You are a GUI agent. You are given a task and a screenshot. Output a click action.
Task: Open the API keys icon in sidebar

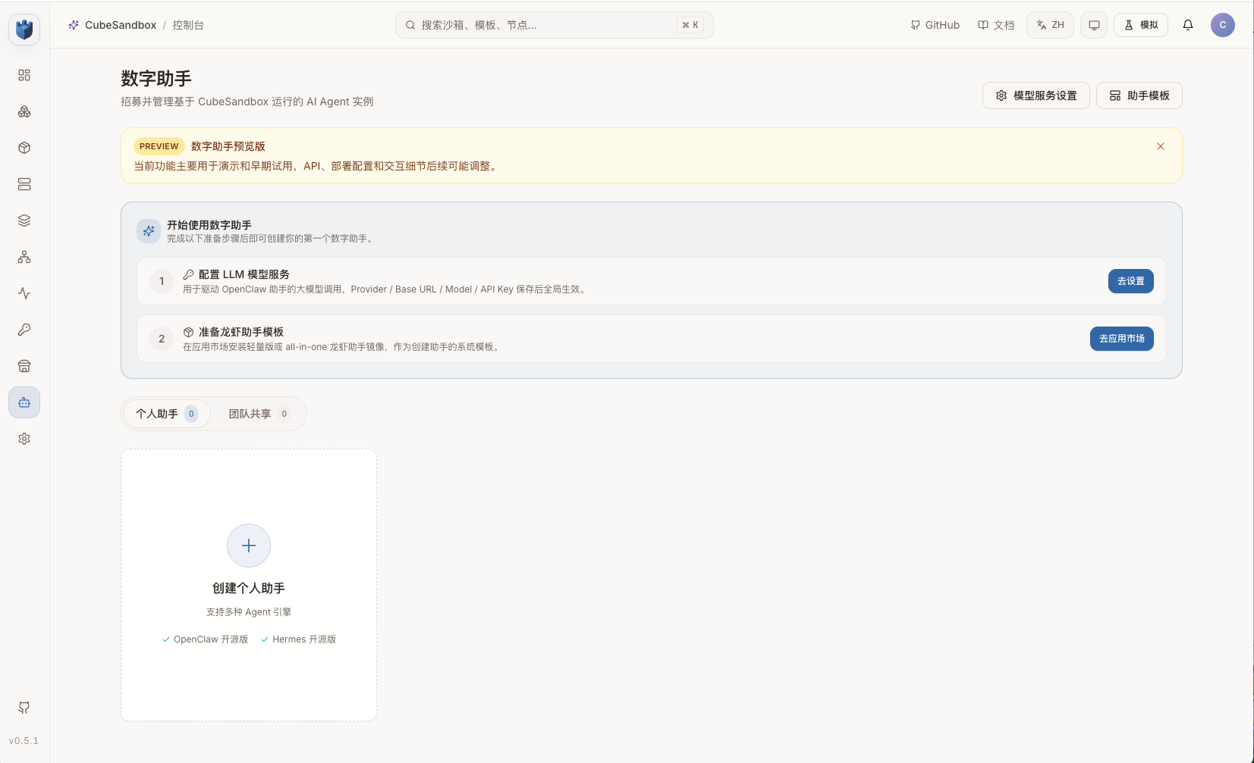pyautogui.click(x=24, y=330)
